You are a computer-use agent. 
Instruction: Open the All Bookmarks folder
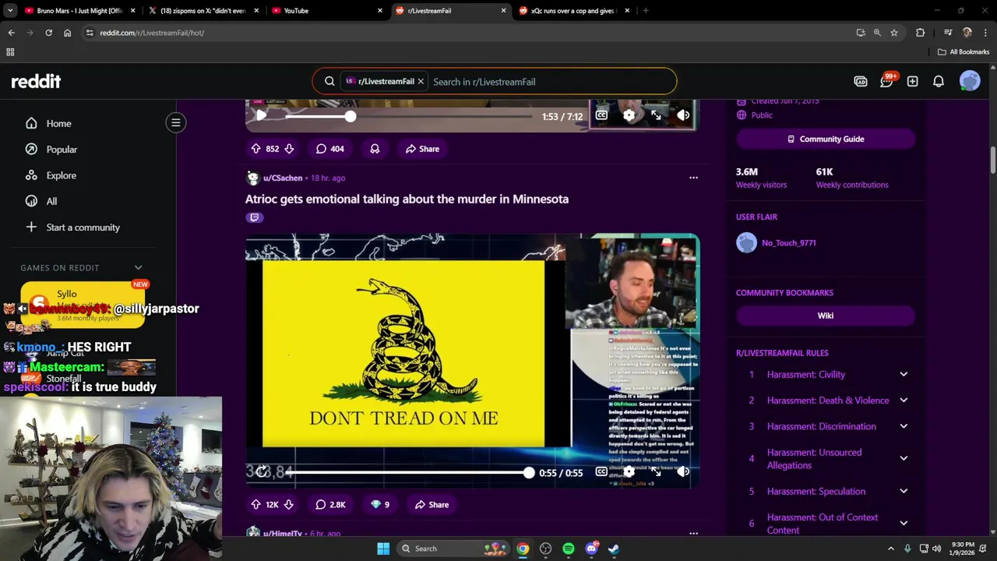pyautogui.click(x=964, y=52)
